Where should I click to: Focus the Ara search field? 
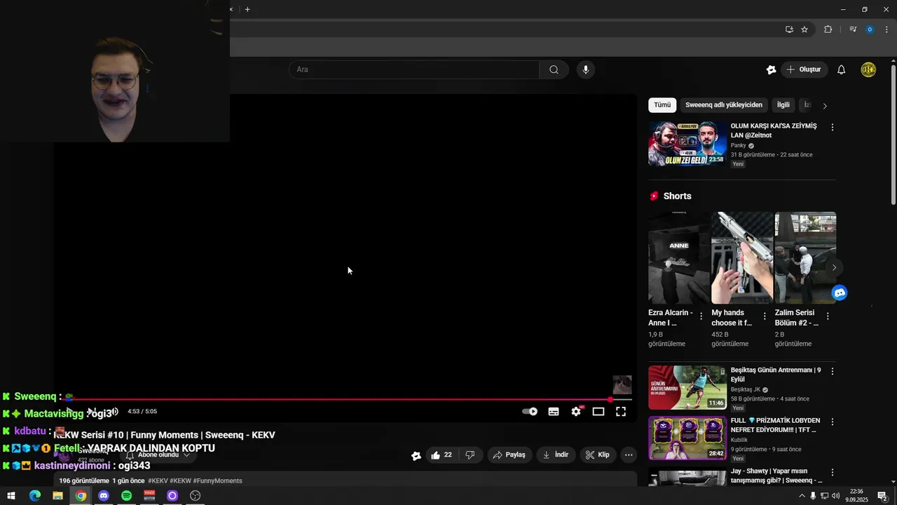point(414,69)
